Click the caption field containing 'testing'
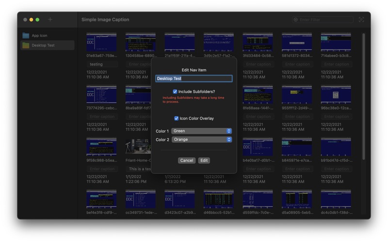The image size is (388, 242). coord(101,64)
